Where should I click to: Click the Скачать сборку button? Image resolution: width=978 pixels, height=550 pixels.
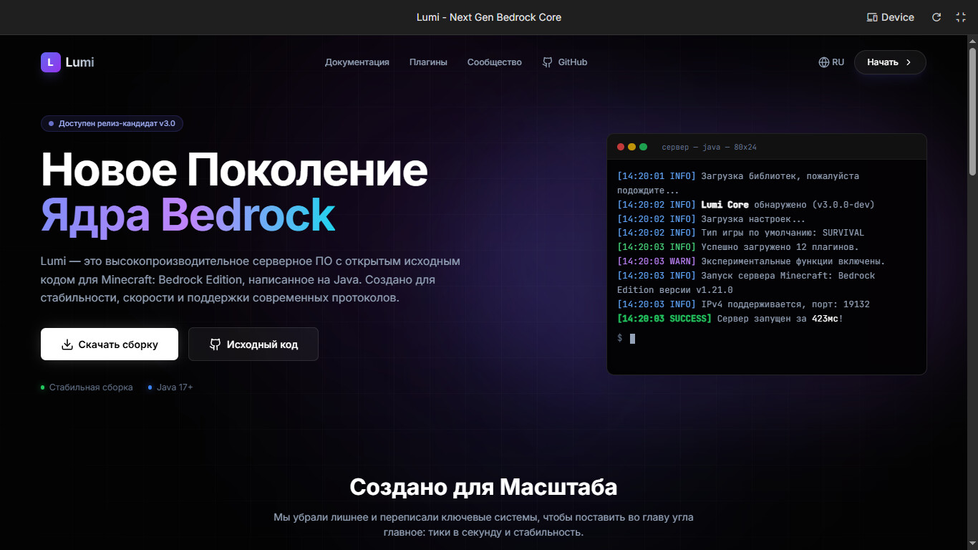[109, 344]
